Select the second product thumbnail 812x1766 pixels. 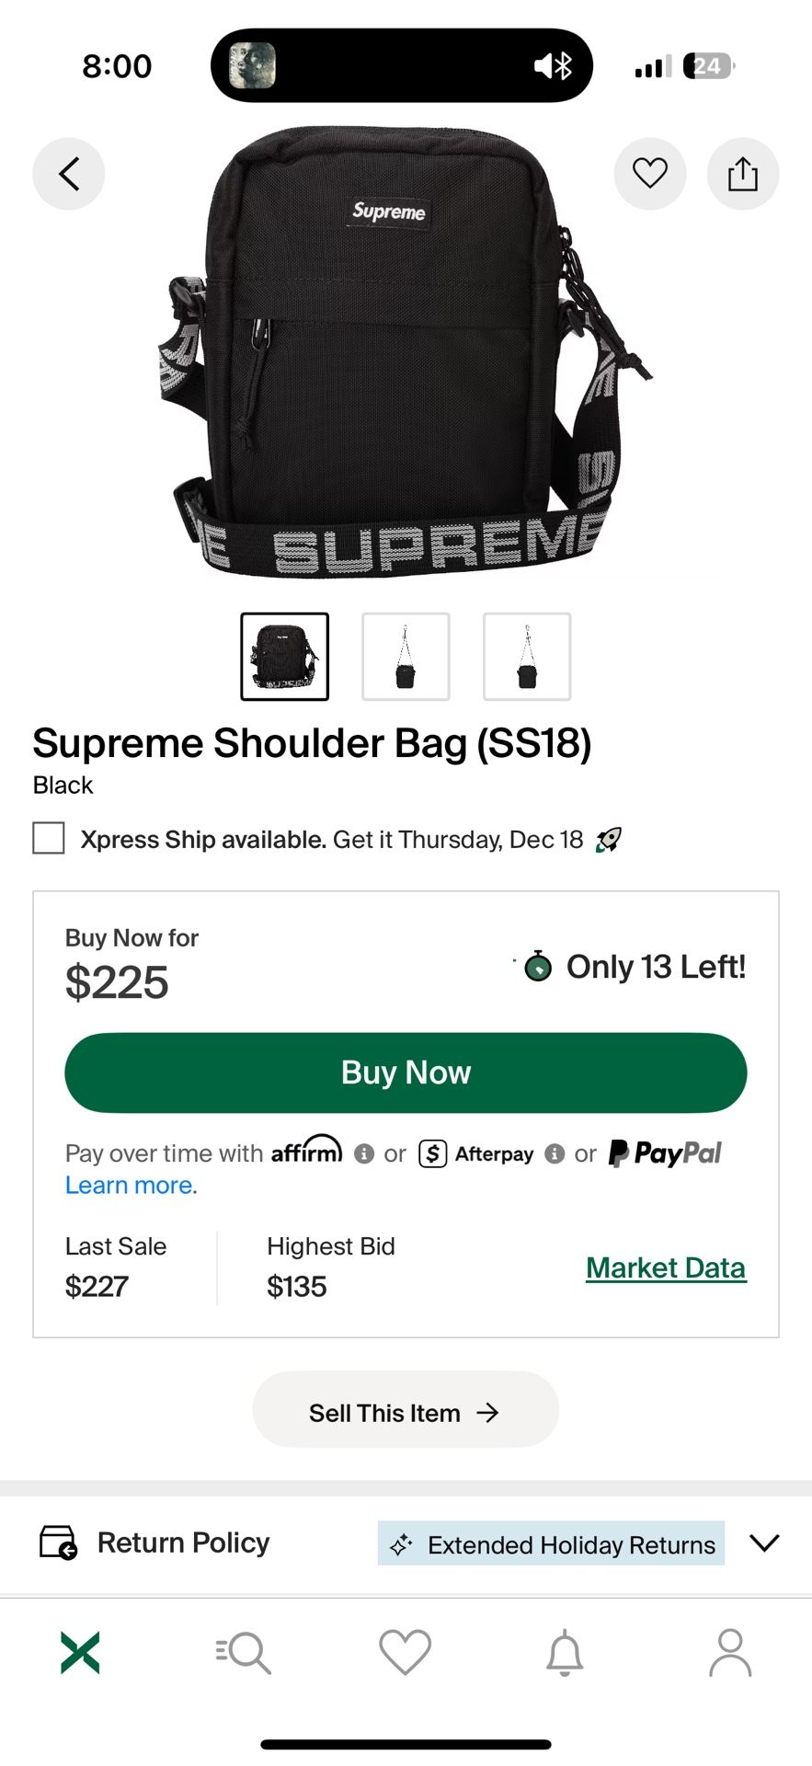pyautogui.click(x=406, y=657)
